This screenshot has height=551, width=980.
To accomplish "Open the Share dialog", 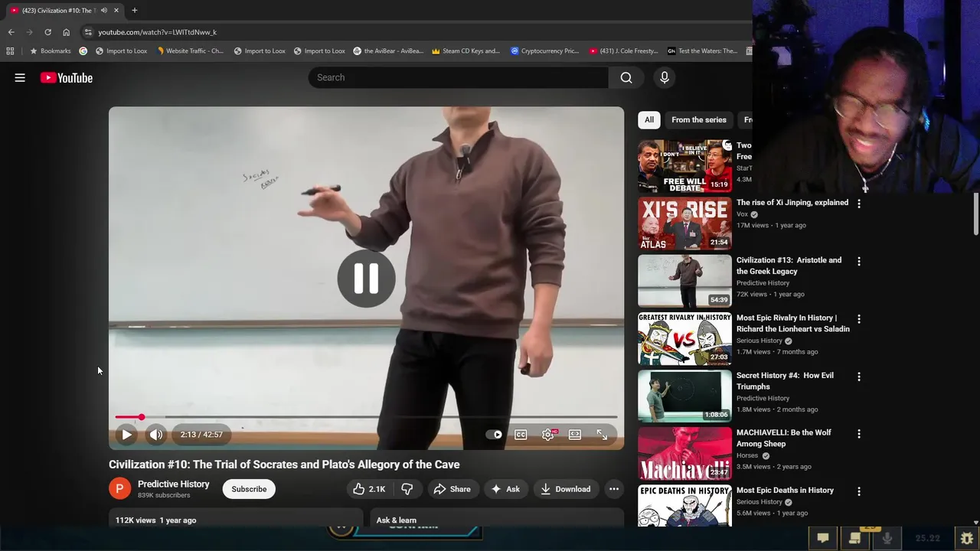I will tap(452, 489).
